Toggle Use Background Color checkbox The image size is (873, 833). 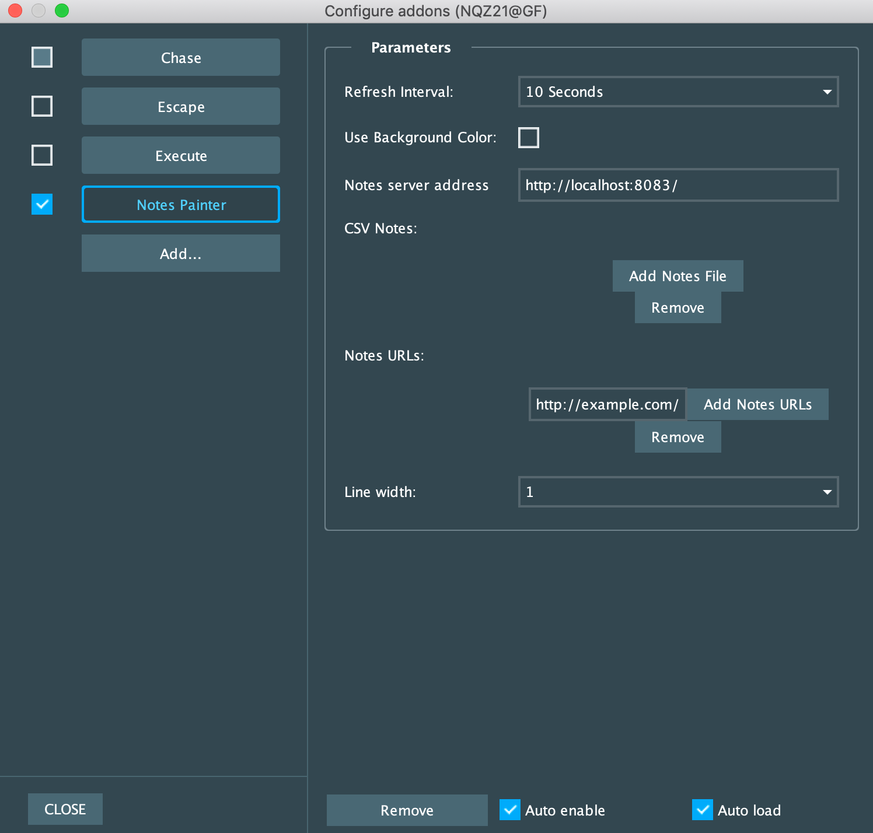tap(529, 138)
